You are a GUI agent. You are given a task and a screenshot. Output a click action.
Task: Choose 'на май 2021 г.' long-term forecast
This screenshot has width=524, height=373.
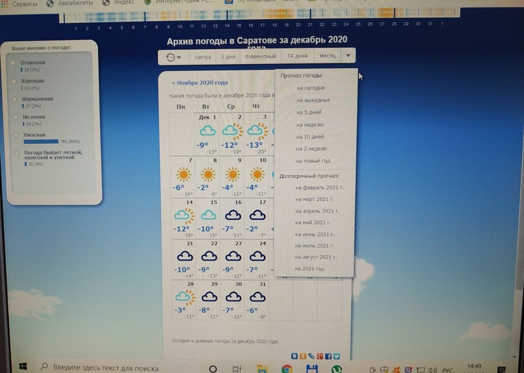pyautogui.click(x=313, y=222)
